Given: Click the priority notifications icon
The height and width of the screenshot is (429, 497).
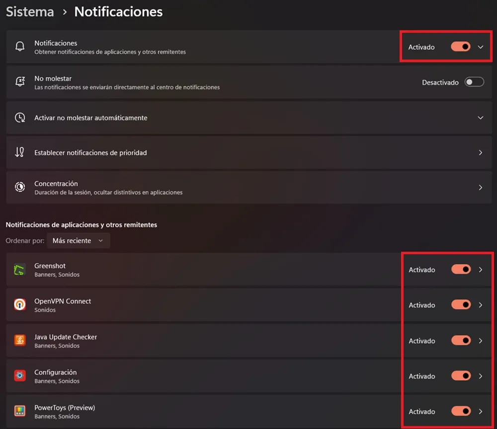Looking at the screenshot, I should [x=20, y=152].
